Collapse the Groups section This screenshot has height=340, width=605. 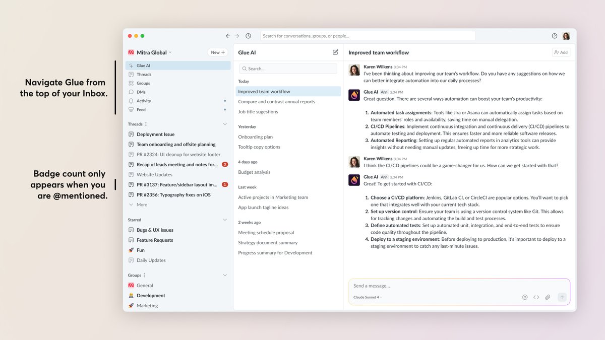click(225, 275)
